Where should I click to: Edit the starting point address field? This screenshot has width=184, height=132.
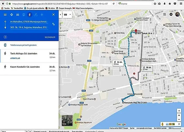29,22
